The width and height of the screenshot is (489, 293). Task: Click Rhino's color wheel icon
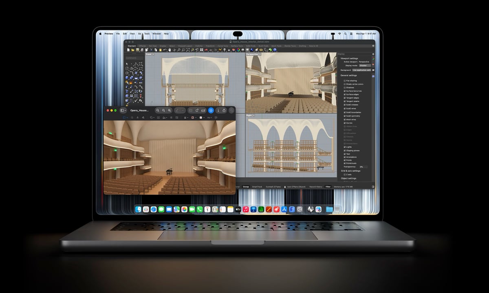[x=238, y=50]
